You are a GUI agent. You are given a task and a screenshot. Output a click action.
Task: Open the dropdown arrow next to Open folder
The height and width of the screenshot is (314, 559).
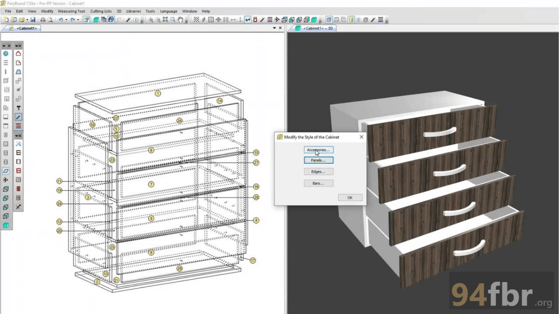coord(27,19)
